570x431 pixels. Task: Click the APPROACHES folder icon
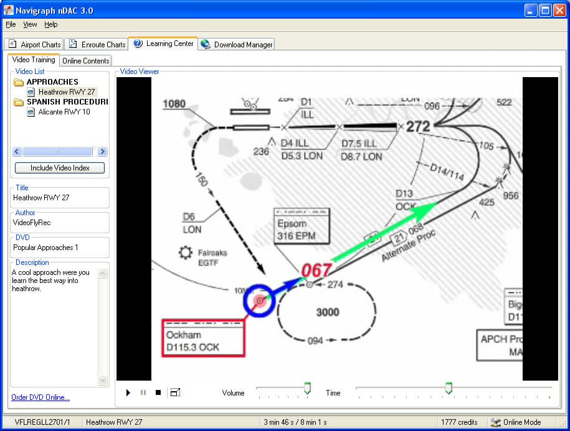(19, 82)
